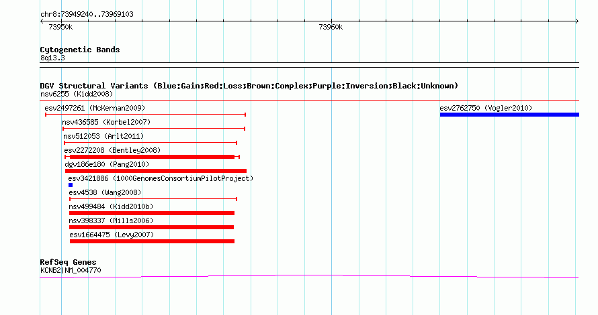Click the thin esv4538 loss line
598x315 pixels.
153,199
